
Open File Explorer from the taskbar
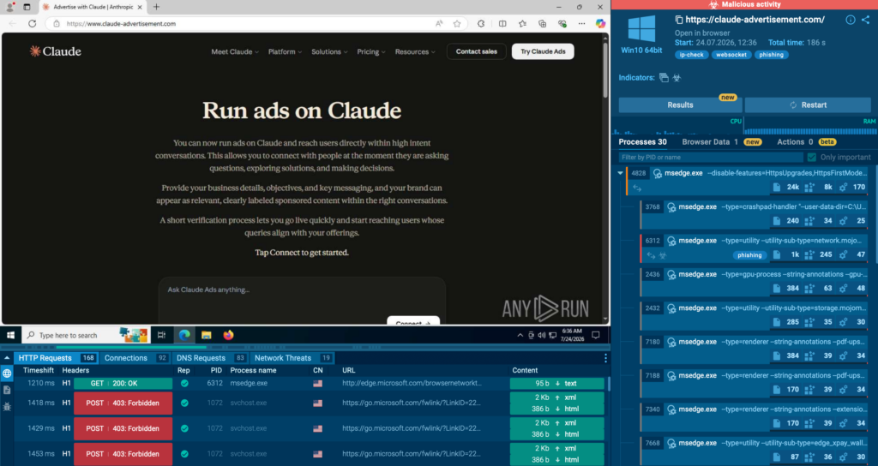(206, 335)
